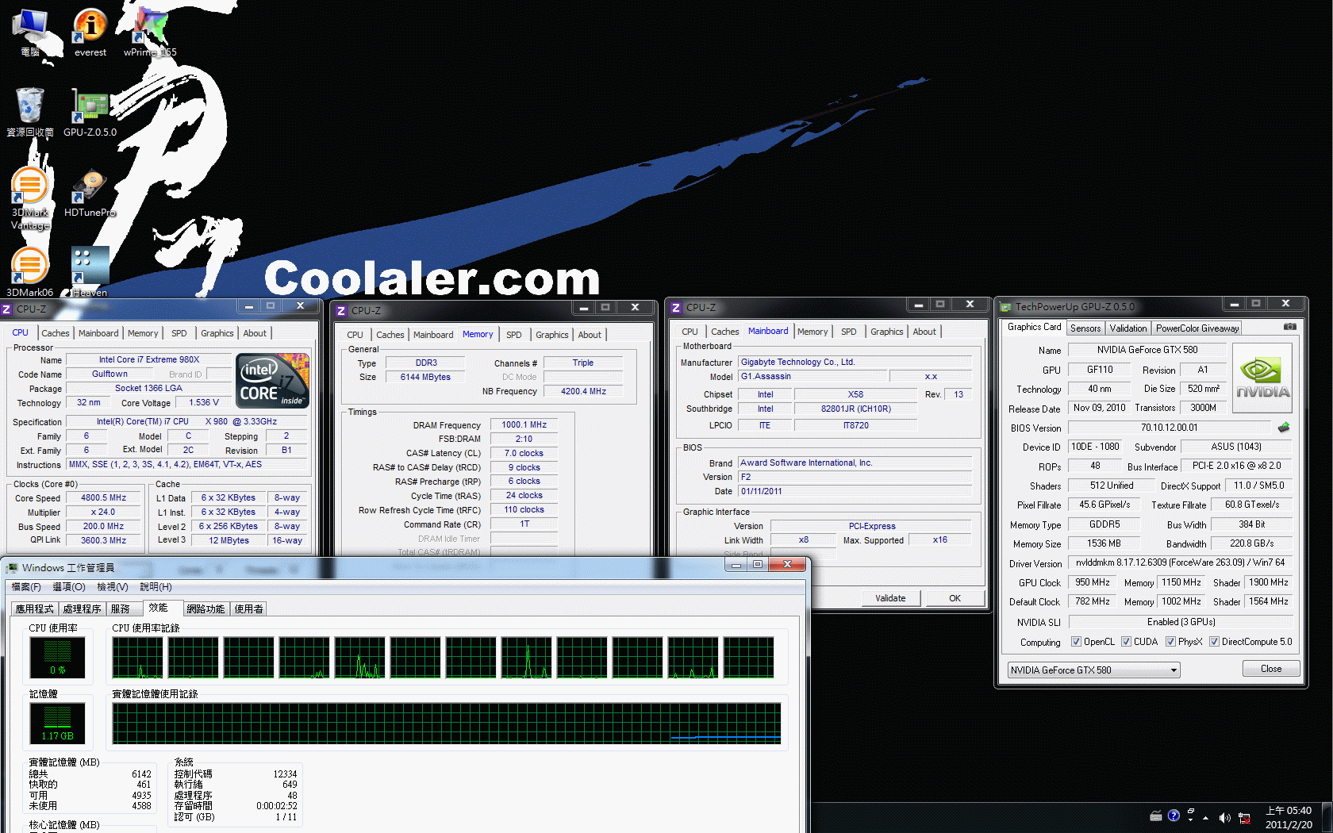Open Task Manager 檔案(F) menu

point(26,587)
